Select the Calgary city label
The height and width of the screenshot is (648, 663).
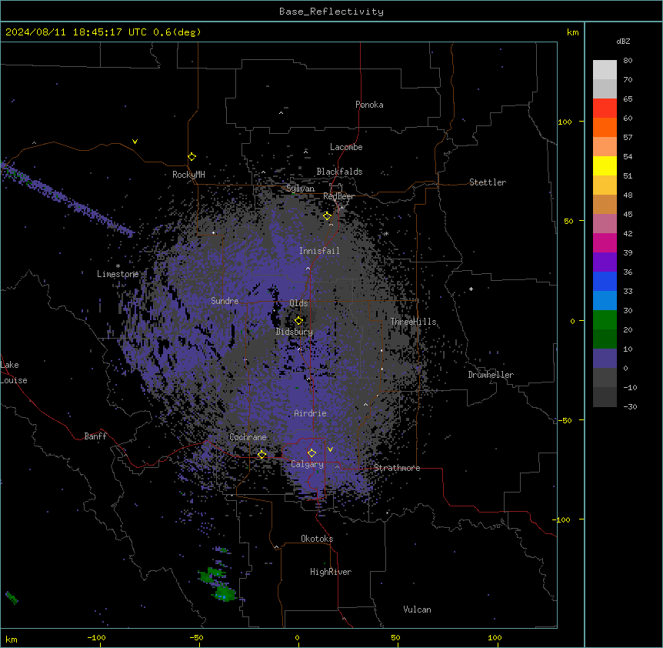[x=307, y=464]
